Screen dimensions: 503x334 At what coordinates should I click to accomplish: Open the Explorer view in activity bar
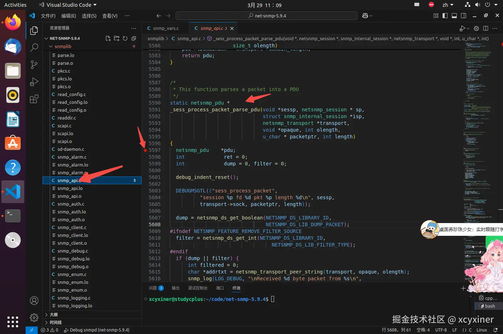[34, 31]
